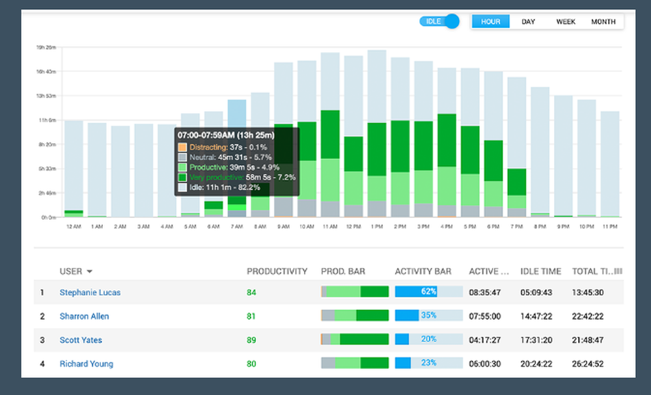
Task: Open Richard Young user link
Action: pos(86,364)
